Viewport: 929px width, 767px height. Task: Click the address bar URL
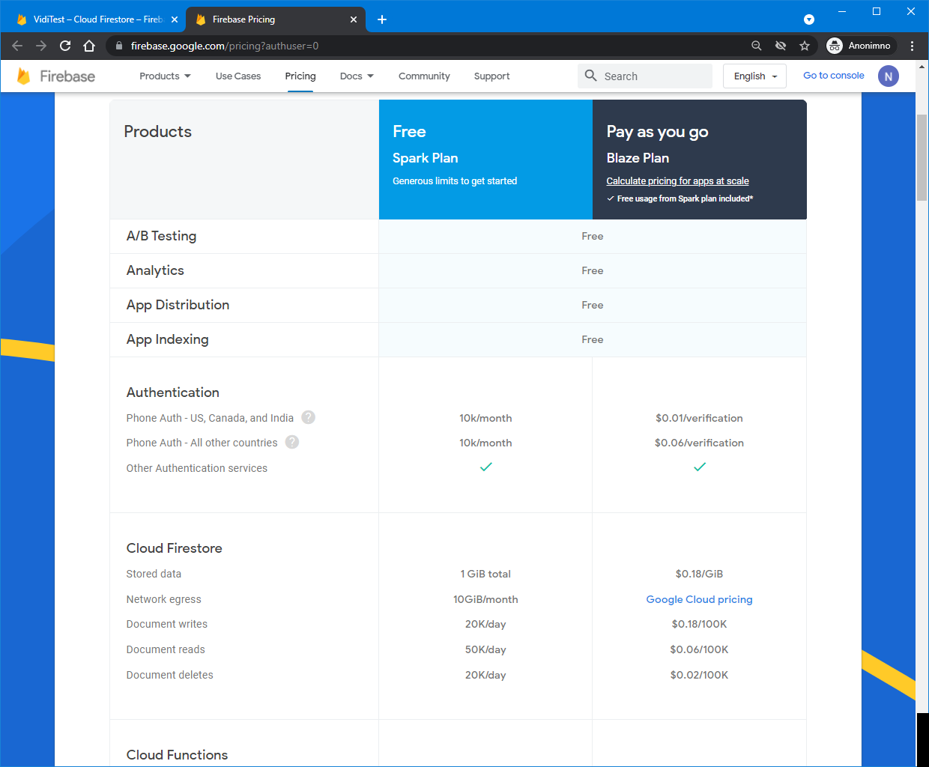point(225,46)
